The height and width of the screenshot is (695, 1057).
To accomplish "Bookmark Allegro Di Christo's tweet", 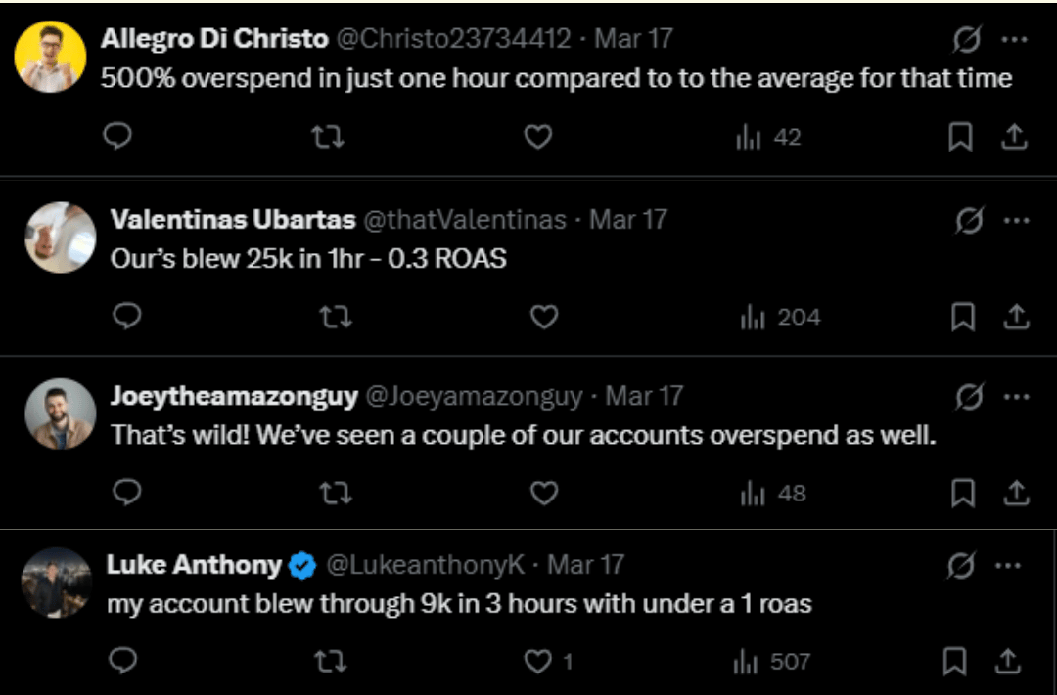I will point(960,138).
